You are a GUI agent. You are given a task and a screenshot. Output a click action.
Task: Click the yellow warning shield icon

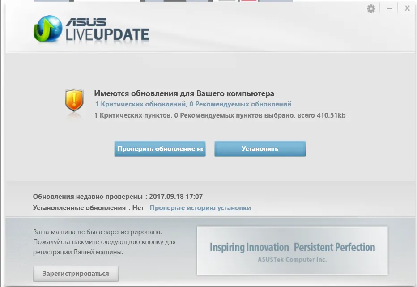[74, 100]
